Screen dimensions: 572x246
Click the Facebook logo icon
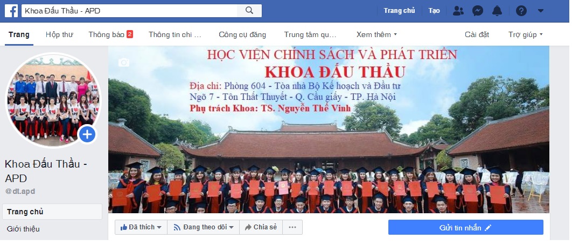pyautogui.click(x=11, y=11)
